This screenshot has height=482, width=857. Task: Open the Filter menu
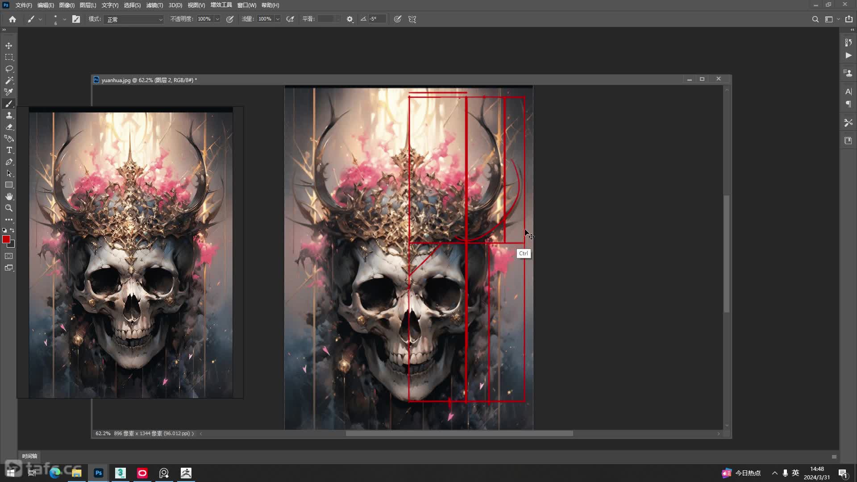tap(154, 5)
